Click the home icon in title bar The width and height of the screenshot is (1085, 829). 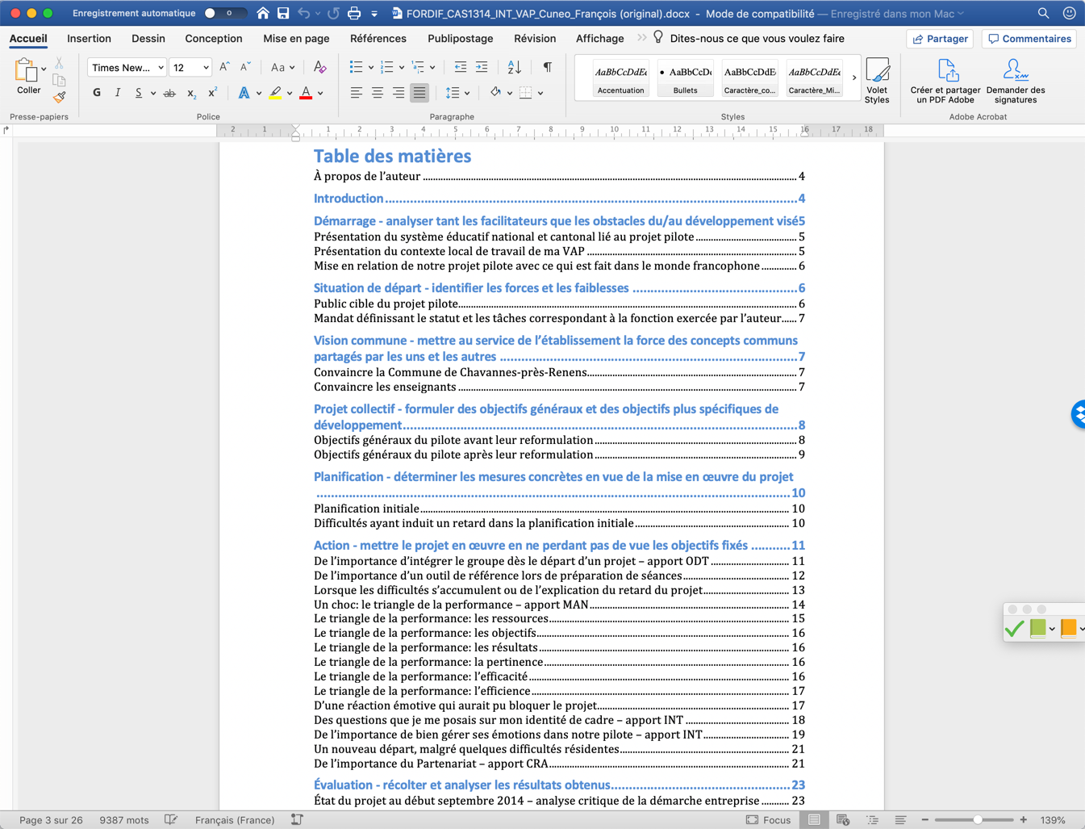click(263, 13)
